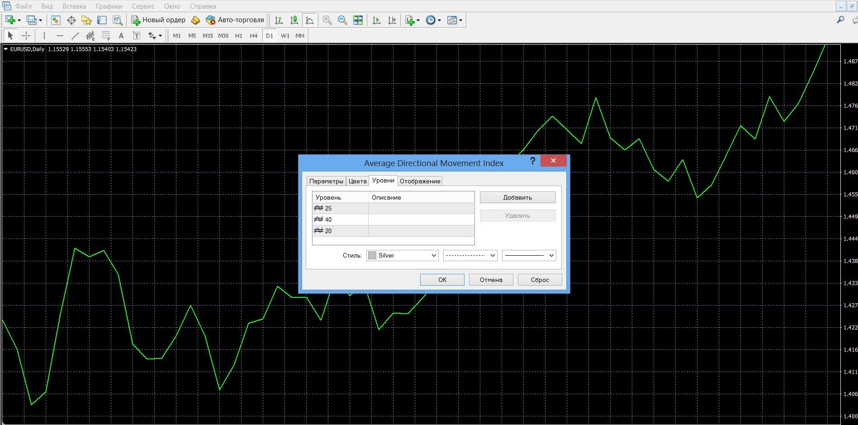
Task: Open the MetaEditor yellow book icon
Action: click(195, 20)
